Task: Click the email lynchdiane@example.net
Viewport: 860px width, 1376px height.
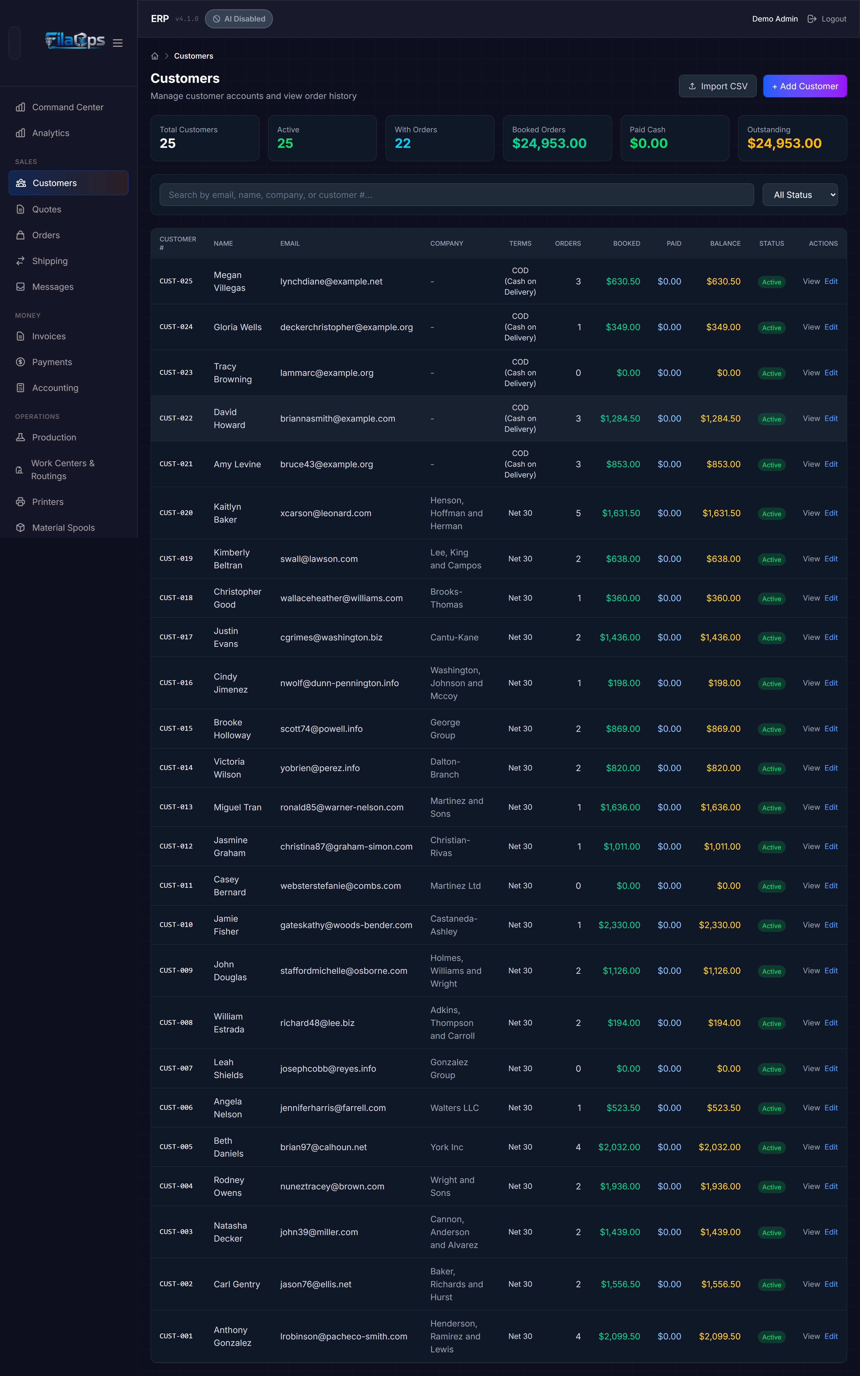Action: coord(331,281)
